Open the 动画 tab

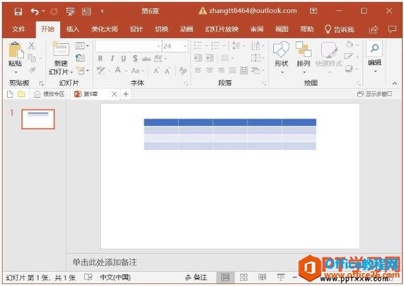click(x=187, y=29)
